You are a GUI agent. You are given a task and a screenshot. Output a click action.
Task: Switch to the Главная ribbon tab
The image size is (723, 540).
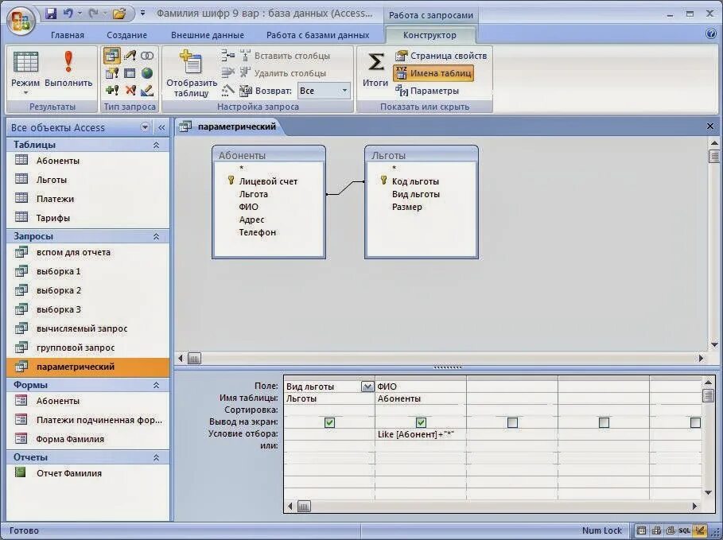(x=68, y=35)
